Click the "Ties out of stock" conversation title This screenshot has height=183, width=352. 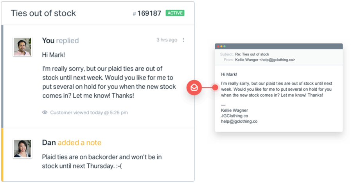pos(43,13)
